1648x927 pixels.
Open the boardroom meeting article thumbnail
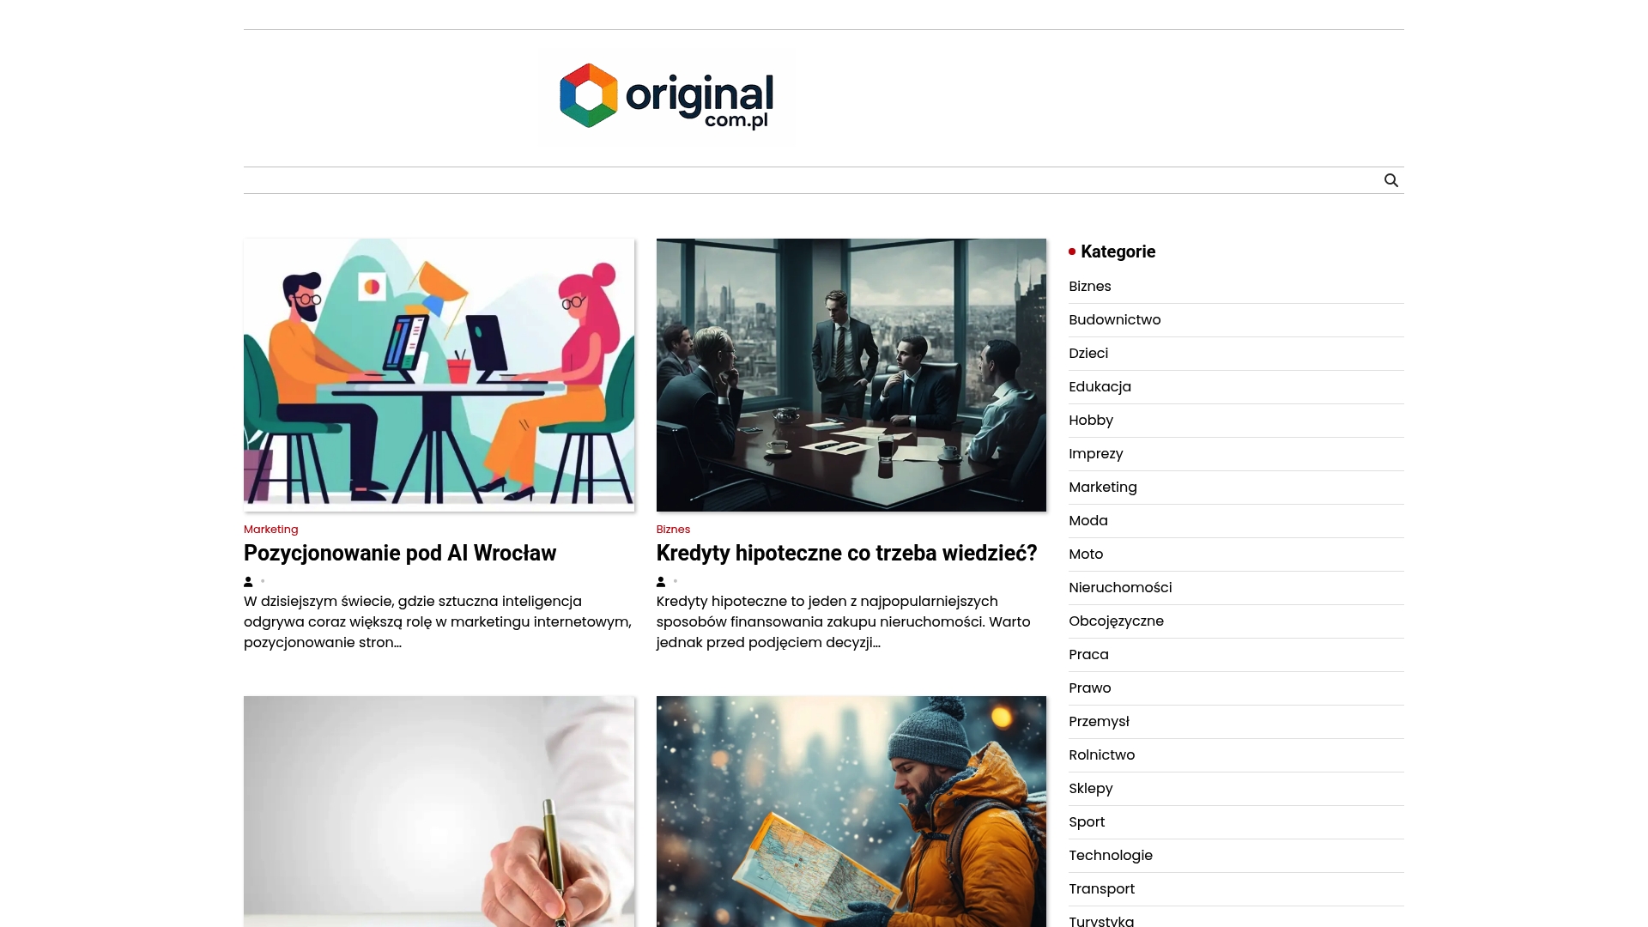(x=851, y=375)
